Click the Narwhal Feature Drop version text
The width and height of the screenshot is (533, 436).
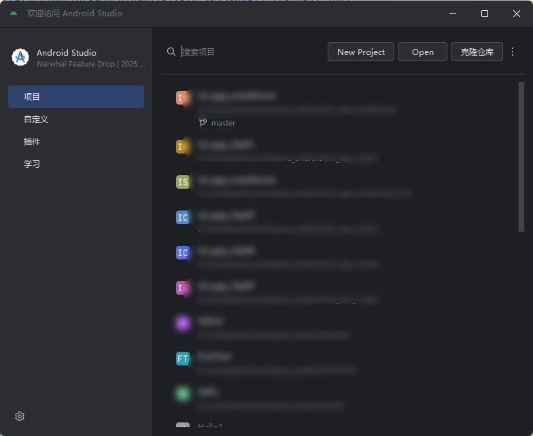pyautogui.click(x=91, y=64)
